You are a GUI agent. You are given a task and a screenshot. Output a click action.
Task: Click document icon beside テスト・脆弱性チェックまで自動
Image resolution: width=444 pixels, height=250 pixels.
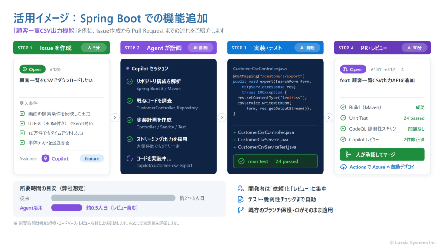241,199
